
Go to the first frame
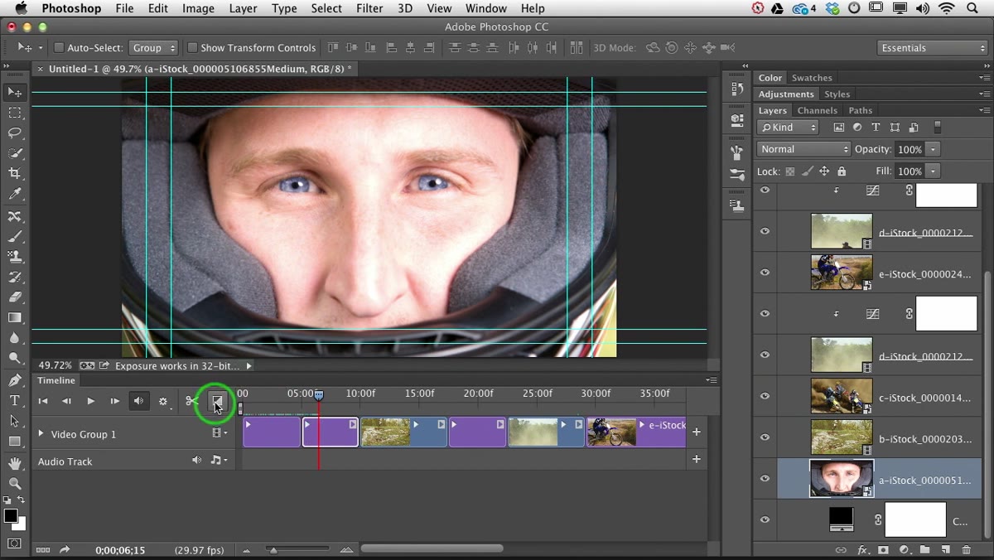coord(43,401)
